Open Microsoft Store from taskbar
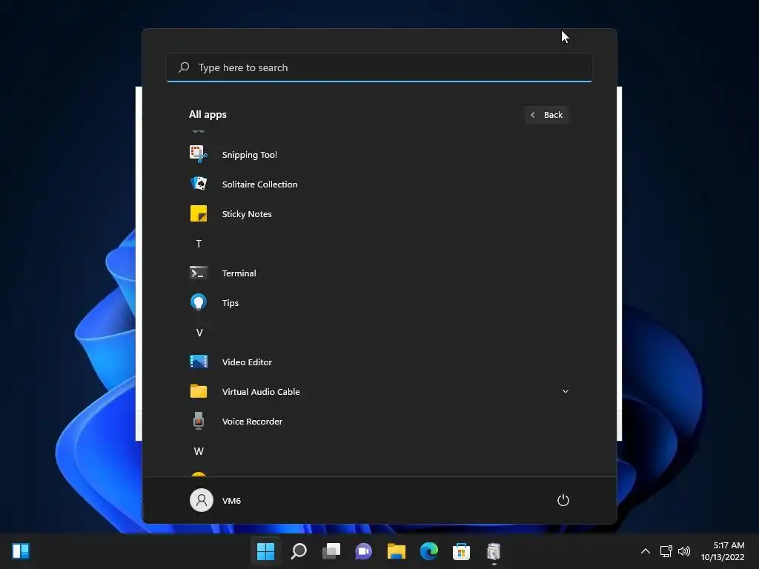Screen dimensions: 759x569 point(461,551)
